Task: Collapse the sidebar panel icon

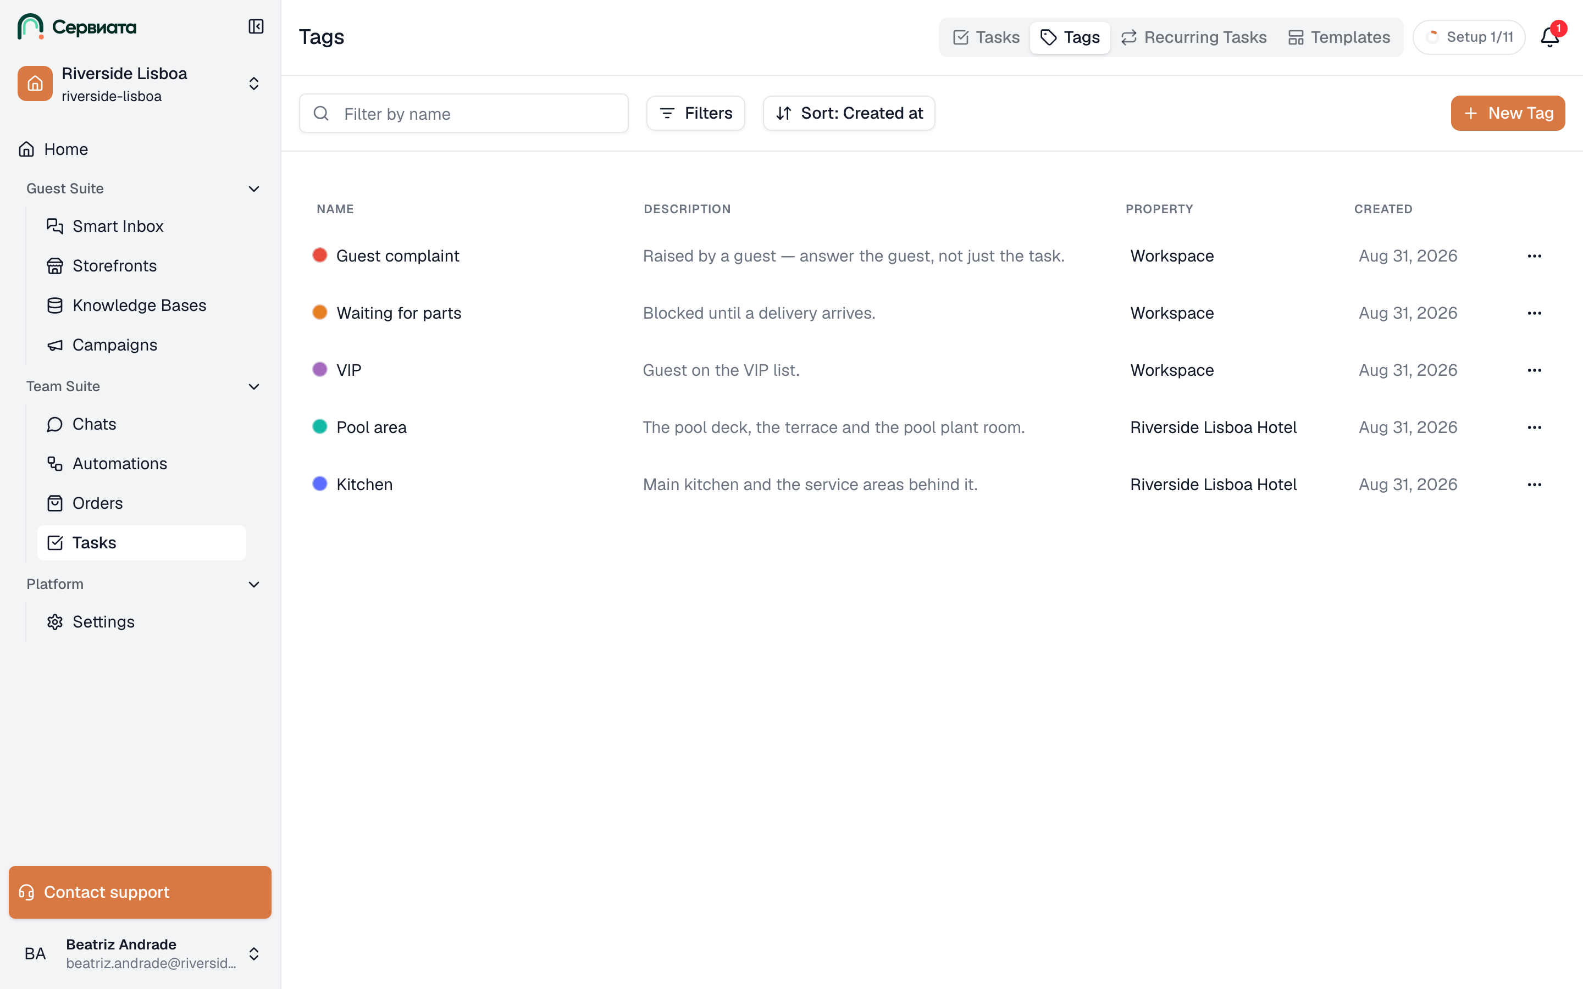Action: [256, 27]
